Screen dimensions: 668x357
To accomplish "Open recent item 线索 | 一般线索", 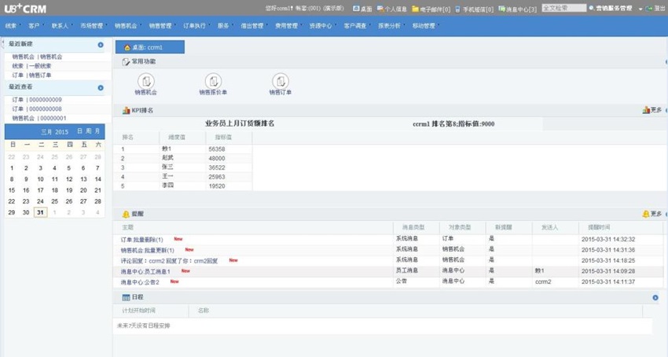I will tap(31, 66).
